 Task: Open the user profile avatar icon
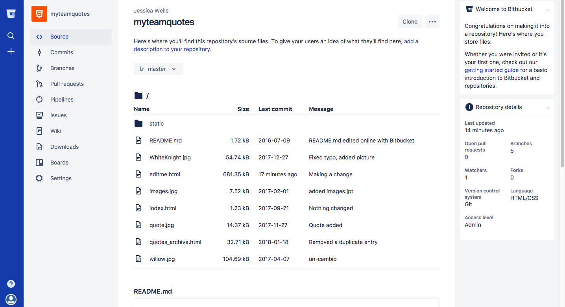11,300
